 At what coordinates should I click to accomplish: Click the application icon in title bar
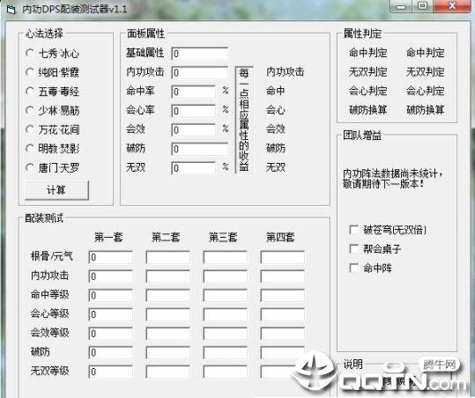[x=11, y=10]
